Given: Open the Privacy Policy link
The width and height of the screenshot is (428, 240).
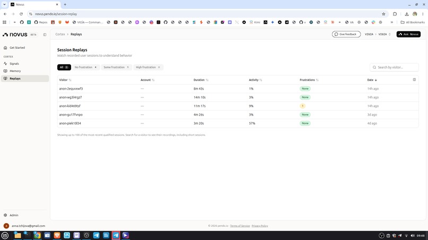Looking at the screenshot, I should click(260, 226).
